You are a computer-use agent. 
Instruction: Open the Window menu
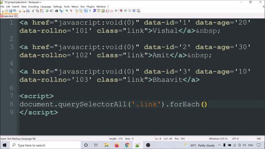pyautogui.click(x=101, y=7)
